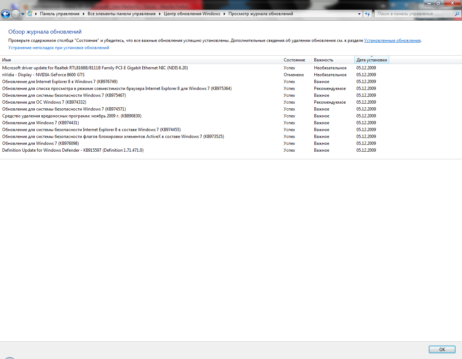Select 'nVidia - Display - NVIDIA GeForce 8600 GTS' row
462x359 pixels.
tap(195, 75)
